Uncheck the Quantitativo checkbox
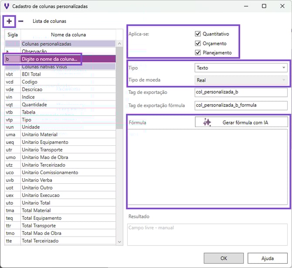Image resolution: width=292 pixels, height=268 pixels. click(x=198, y=34)
